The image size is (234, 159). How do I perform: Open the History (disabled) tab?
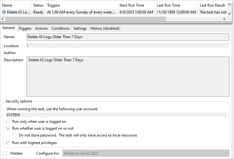tap(105, 28)
